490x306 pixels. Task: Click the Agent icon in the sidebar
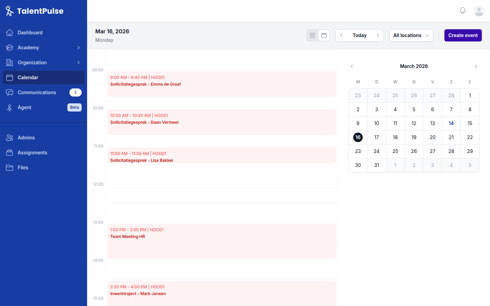[10, 107]
